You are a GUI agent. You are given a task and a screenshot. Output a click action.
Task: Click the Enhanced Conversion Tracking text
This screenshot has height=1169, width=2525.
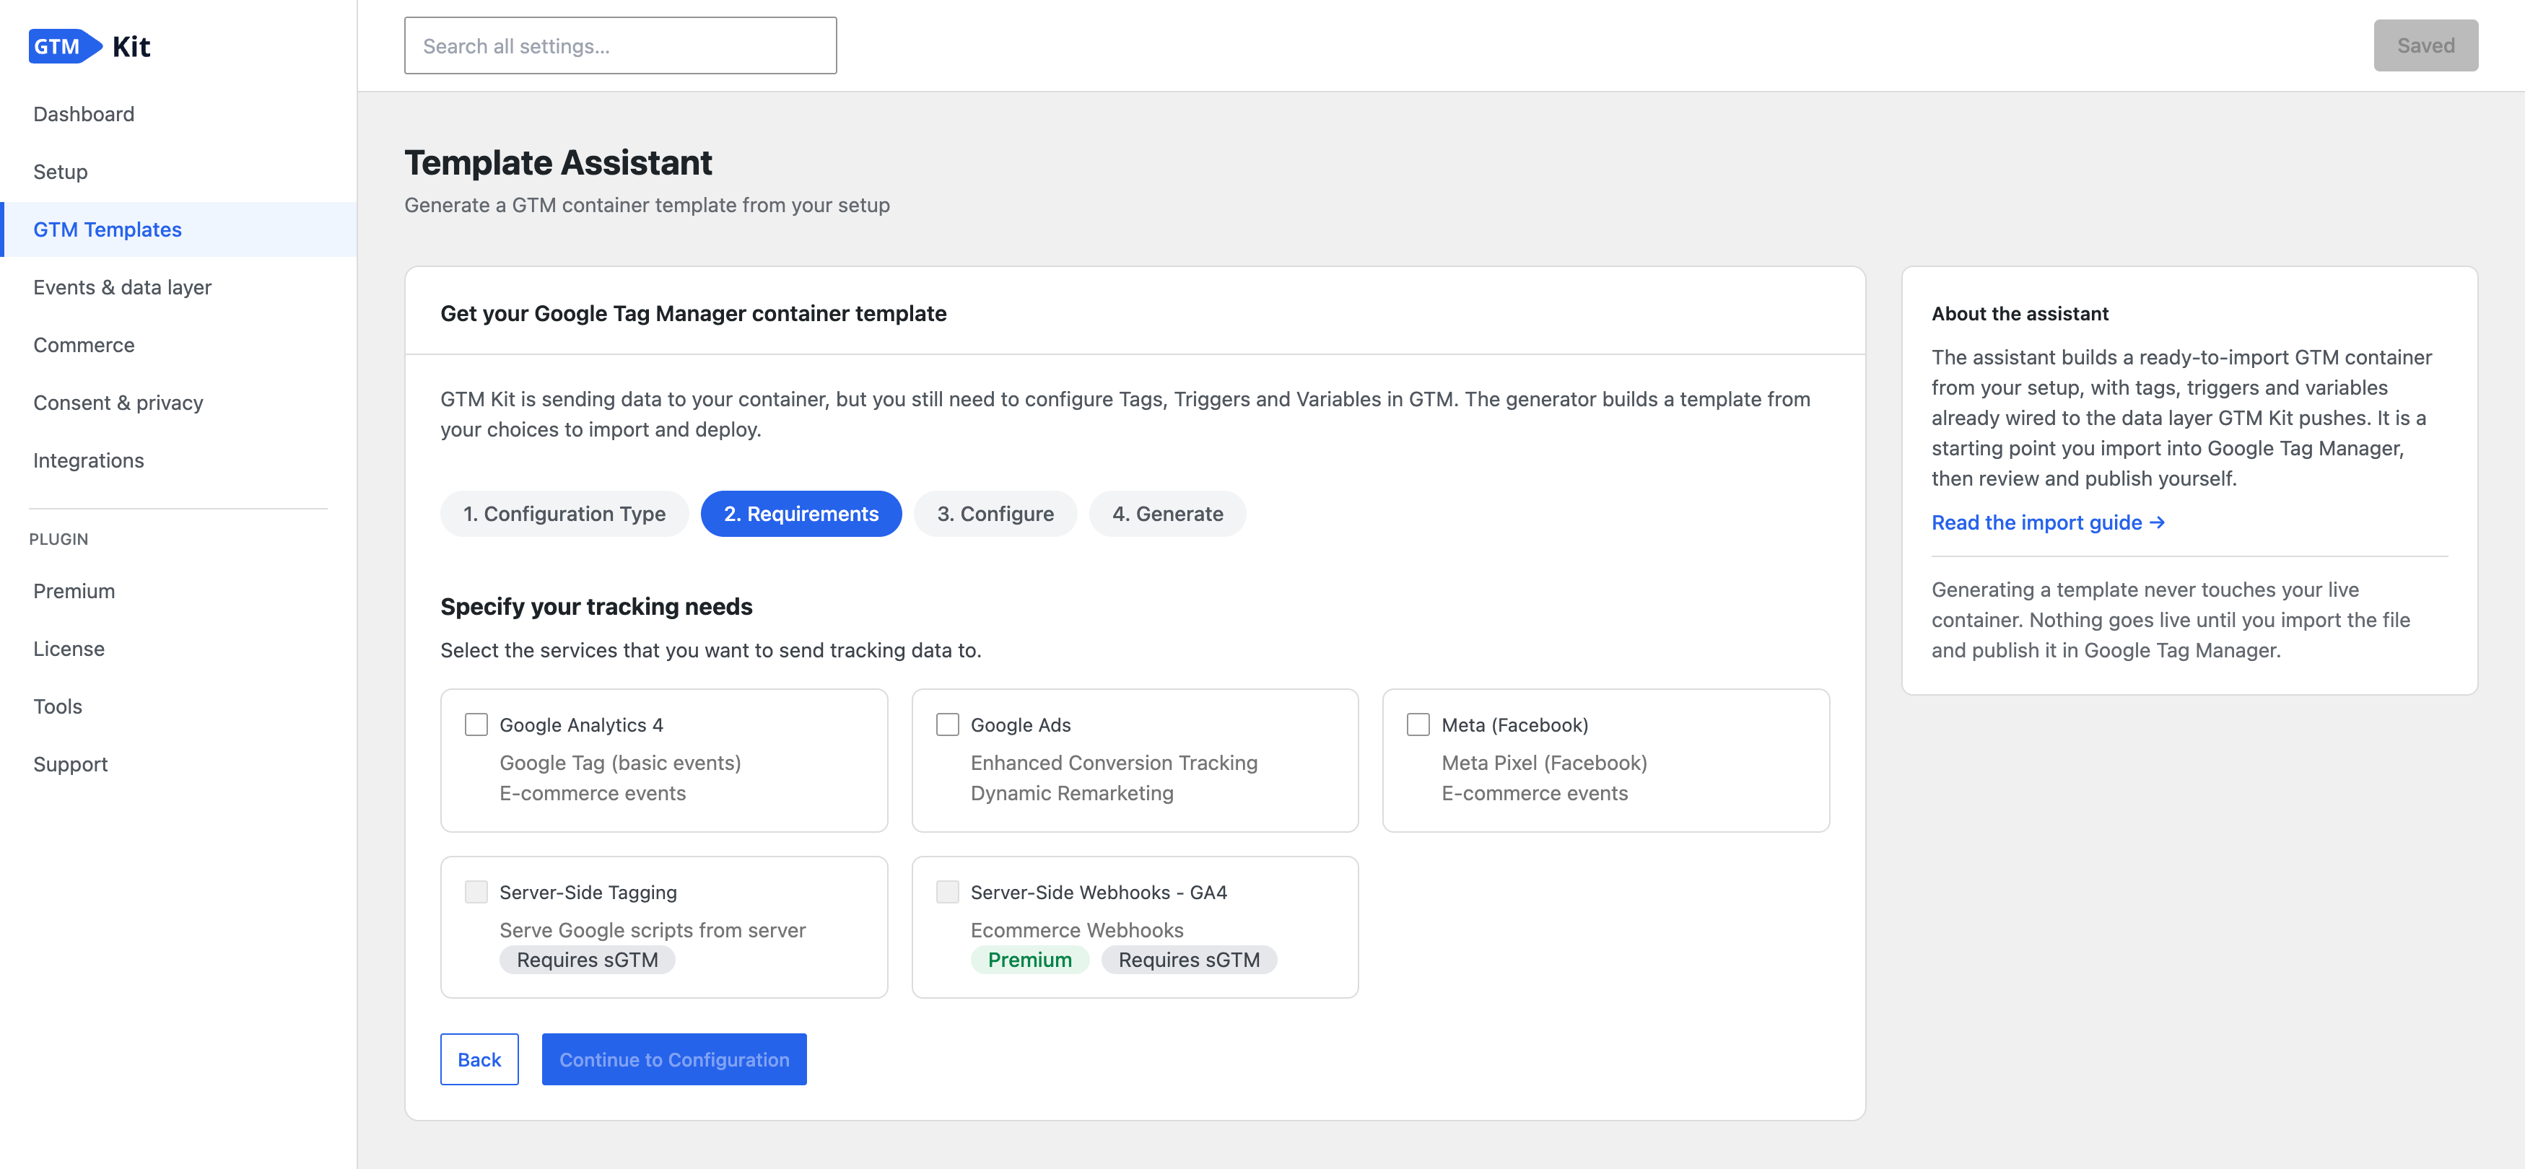pos(1114,762)
